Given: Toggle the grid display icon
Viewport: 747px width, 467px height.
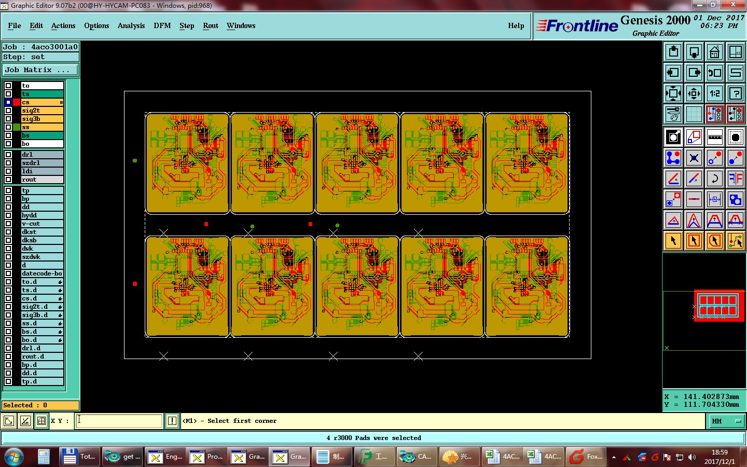Looking at the screenshot, I should [x=694, y=114].
